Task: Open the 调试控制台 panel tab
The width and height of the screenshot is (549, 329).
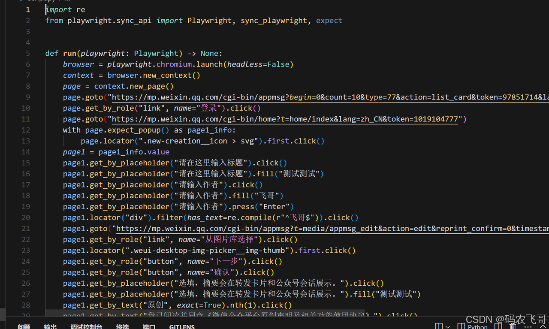Action: [x=86, y=327]
